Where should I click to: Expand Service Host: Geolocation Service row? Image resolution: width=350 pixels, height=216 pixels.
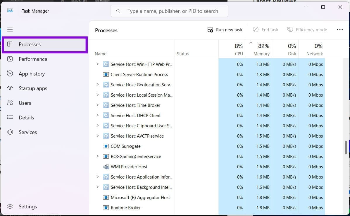click(98, 85)
